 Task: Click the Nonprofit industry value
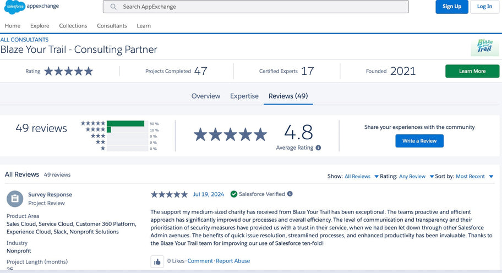[x=19, y=251]
